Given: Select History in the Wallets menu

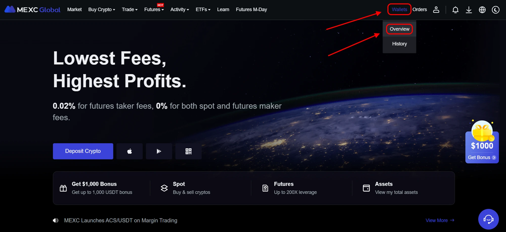Looking at the screenshot, I should (x=399, y=44).
